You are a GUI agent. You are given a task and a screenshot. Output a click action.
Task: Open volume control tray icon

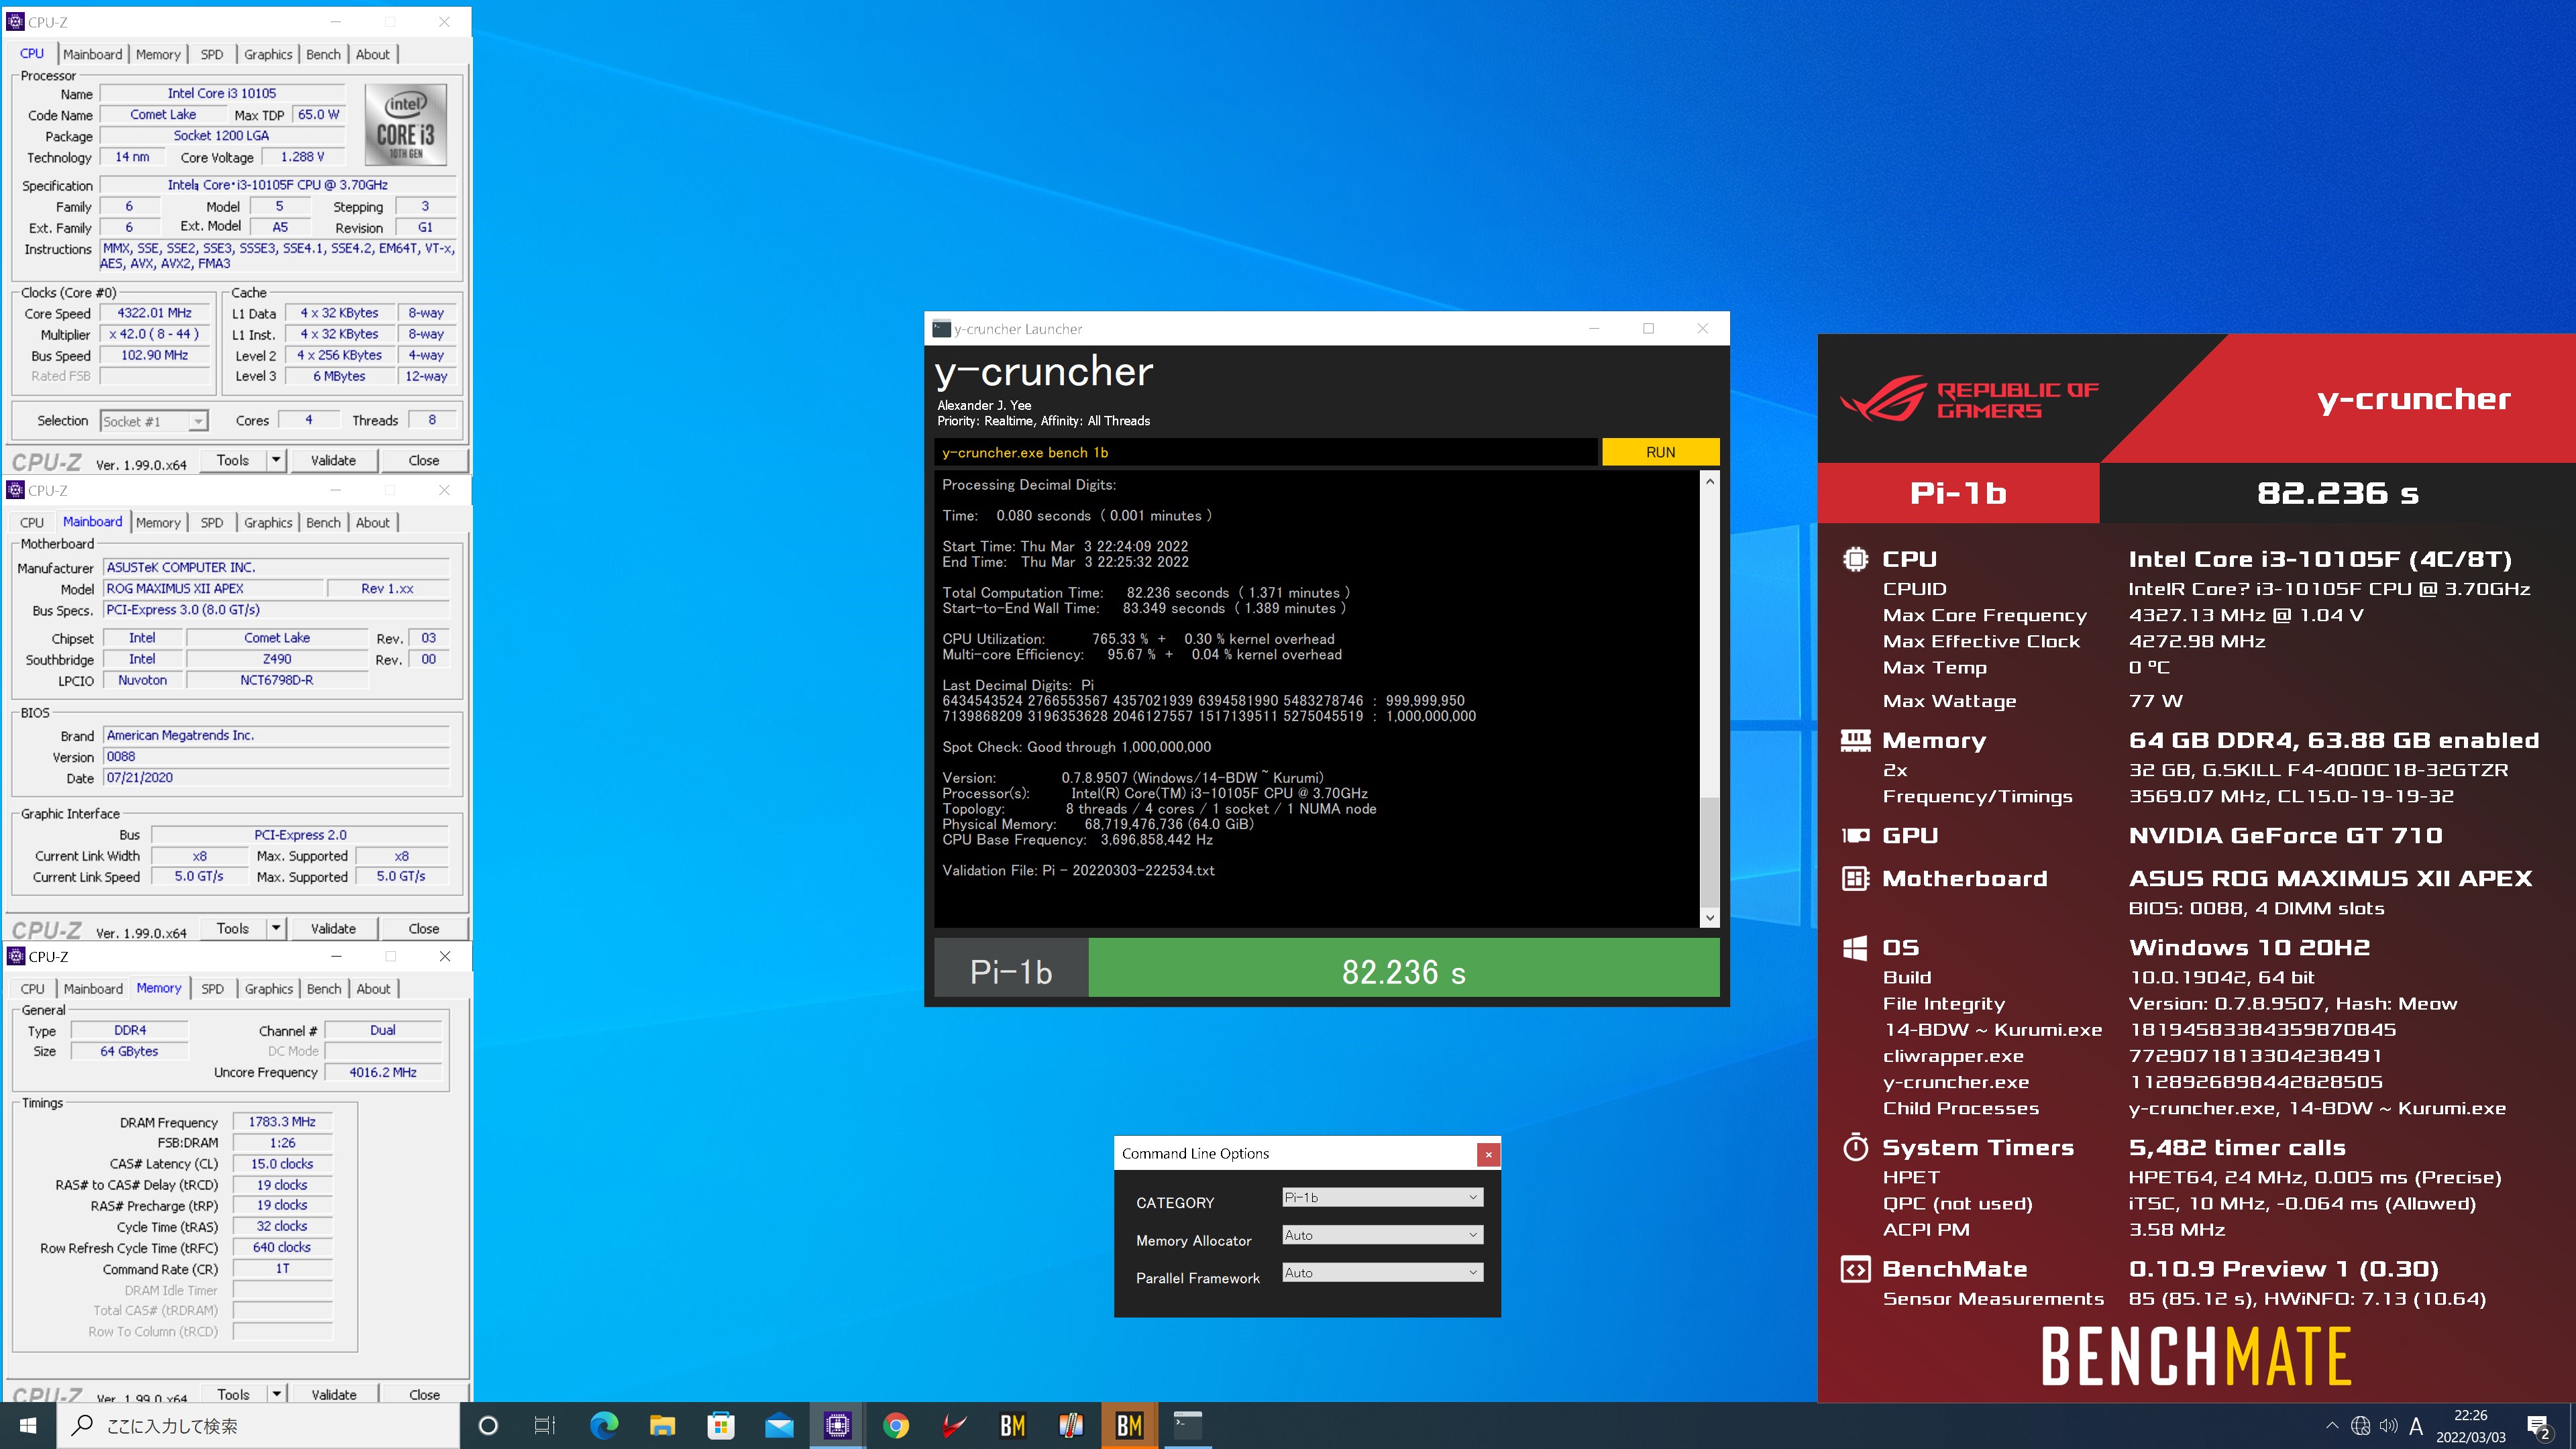point(2389,1426)
